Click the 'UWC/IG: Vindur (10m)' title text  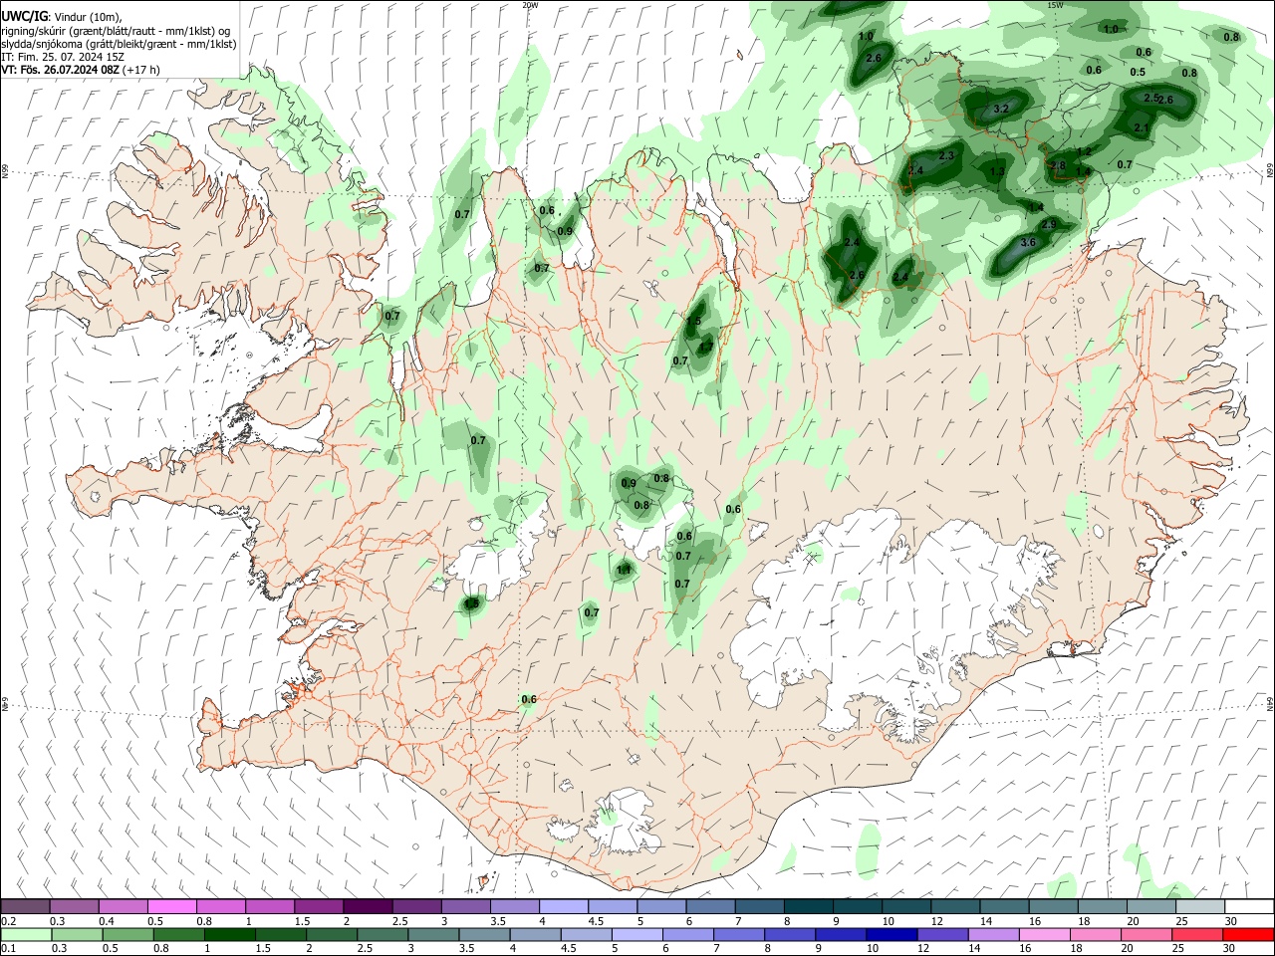click(x=62, y=17)
